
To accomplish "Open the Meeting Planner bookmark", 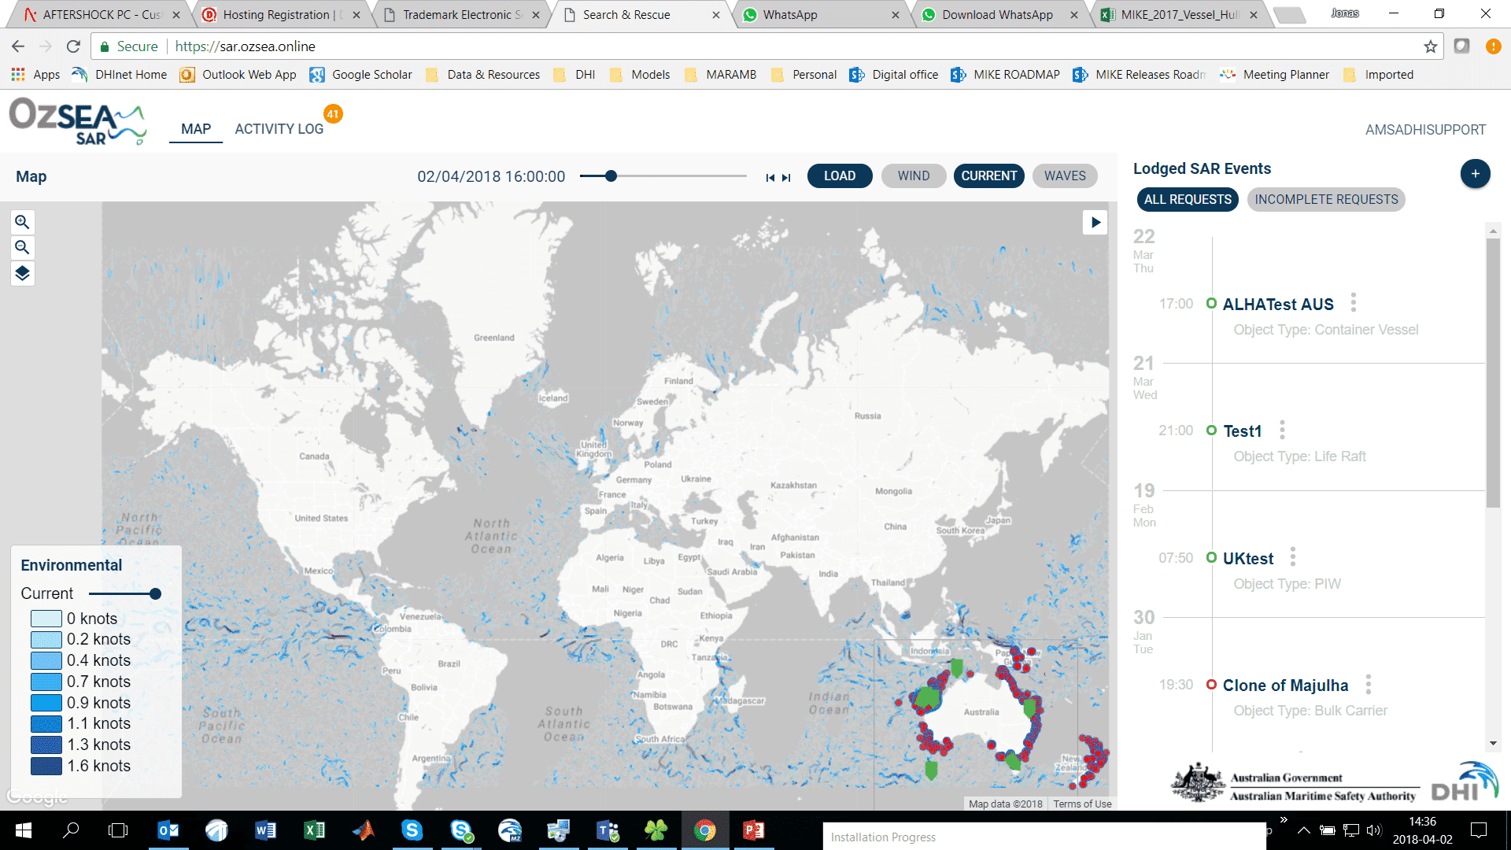I will click(1275, 75).
